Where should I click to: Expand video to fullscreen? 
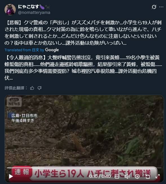[158, 176]
